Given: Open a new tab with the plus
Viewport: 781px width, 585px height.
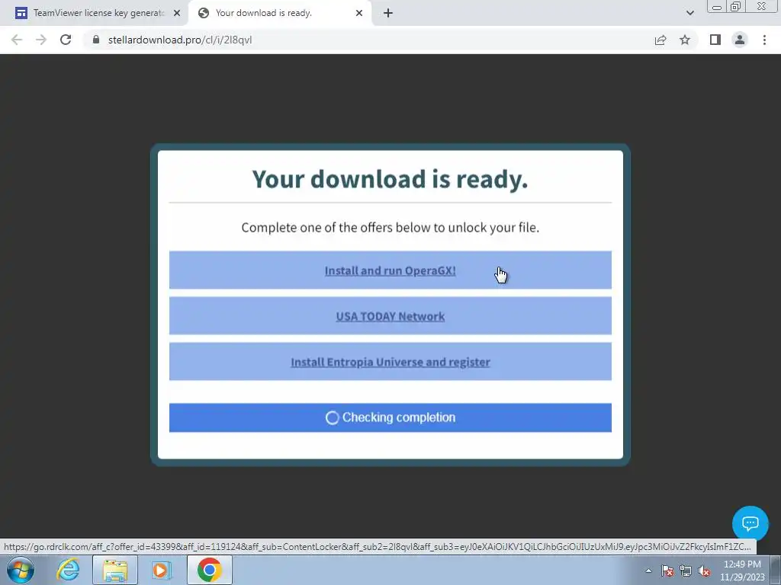Looking at the screenshot, I should (388, 13).
